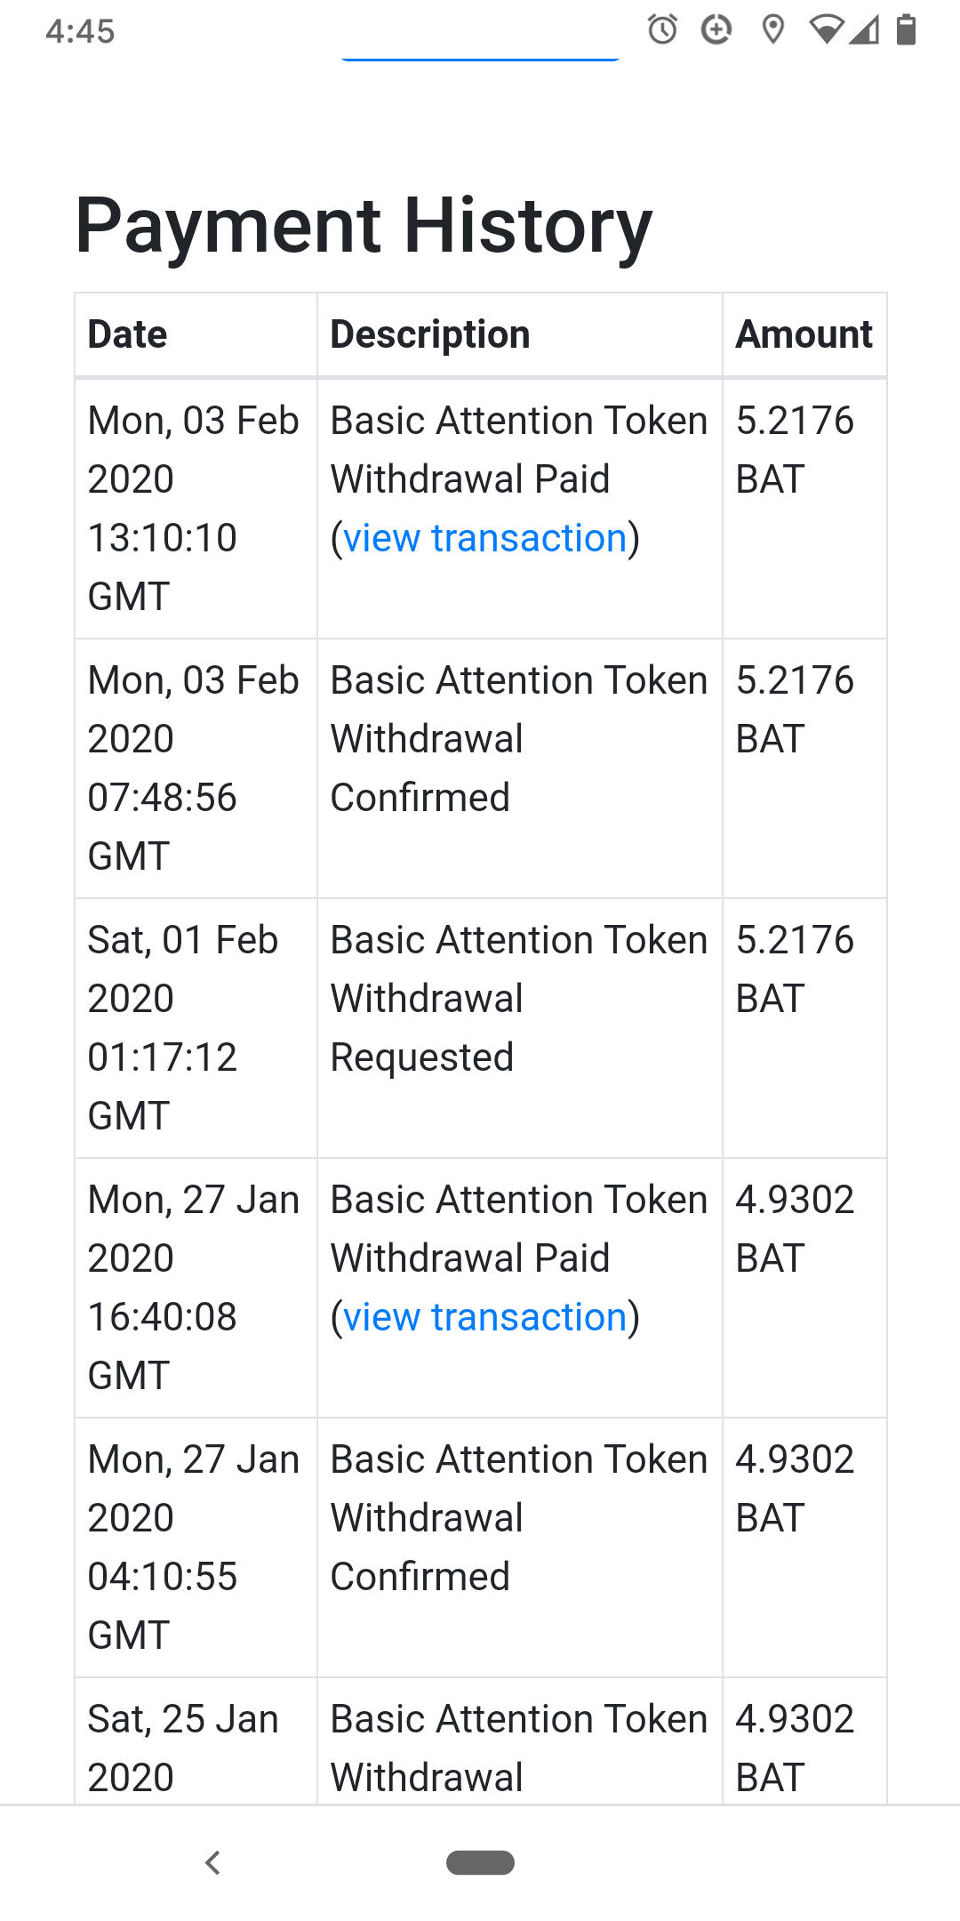Screen dimensions: 960x1921
Task: Select the Payment History heading
Action: coord(364,226)
